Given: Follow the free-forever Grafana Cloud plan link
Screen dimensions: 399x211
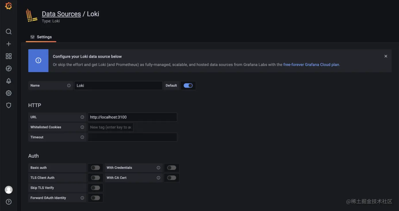Looking at the screenshot, I should pos(311,65).
